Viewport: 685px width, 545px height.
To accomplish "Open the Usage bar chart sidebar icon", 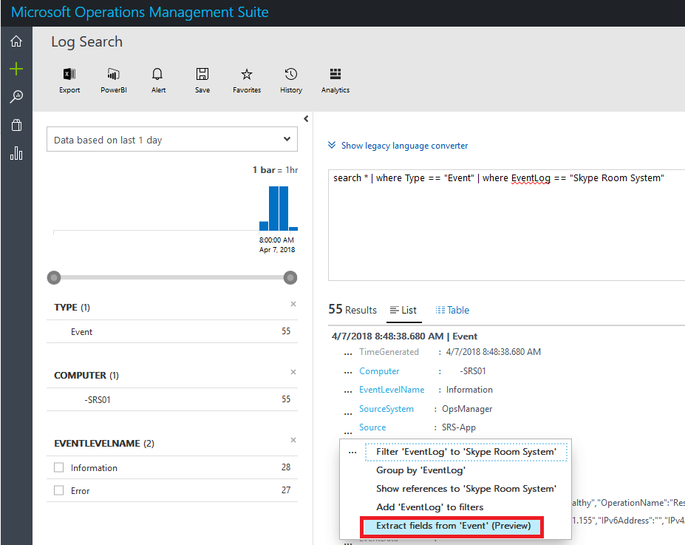I will 16,153.
